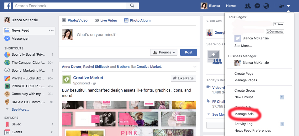Click the Soulfully Social group icon
Screen dimensions: 299x136
[x=7, y=55]
